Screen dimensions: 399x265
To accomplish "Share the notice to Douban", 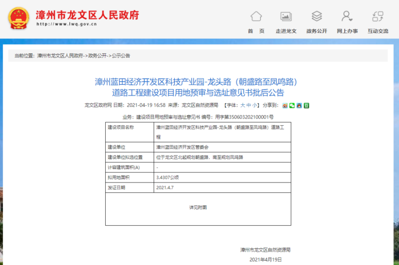I will (x=306, y=105).
